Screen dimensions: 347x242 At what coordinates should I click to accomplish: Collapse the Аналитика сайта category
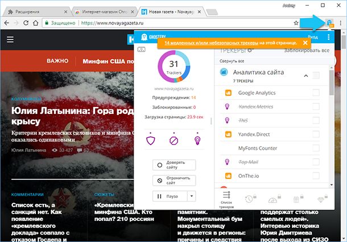click(x=306, y=75)
